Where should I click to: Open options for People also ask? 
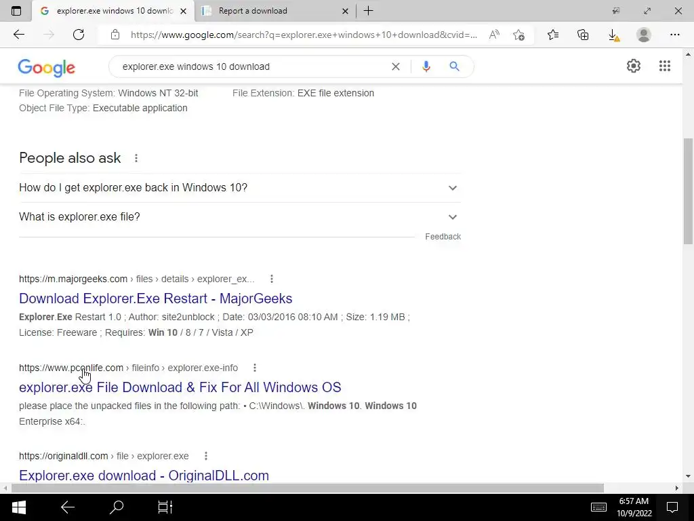136,158
